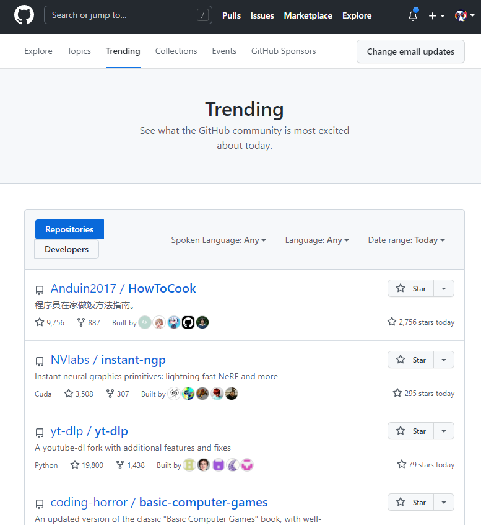Open Explore in the top header
Screen dimensions: 481x525
[x=357, y=15]
